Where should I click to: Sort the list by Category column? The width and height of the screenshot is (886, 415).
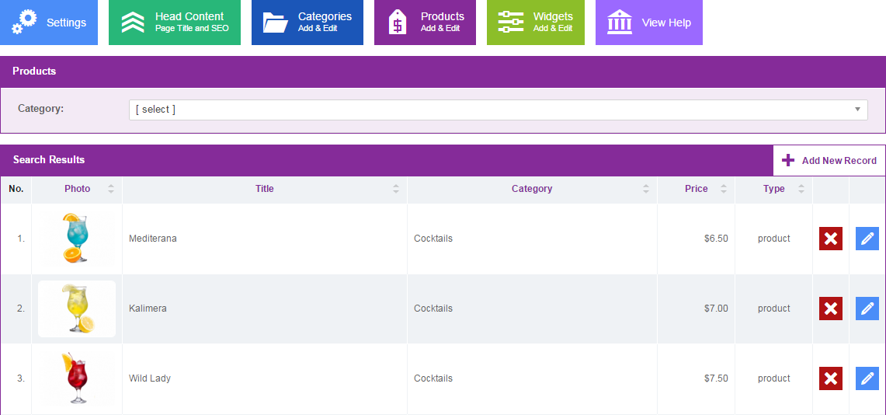click(x=532, y=189)
